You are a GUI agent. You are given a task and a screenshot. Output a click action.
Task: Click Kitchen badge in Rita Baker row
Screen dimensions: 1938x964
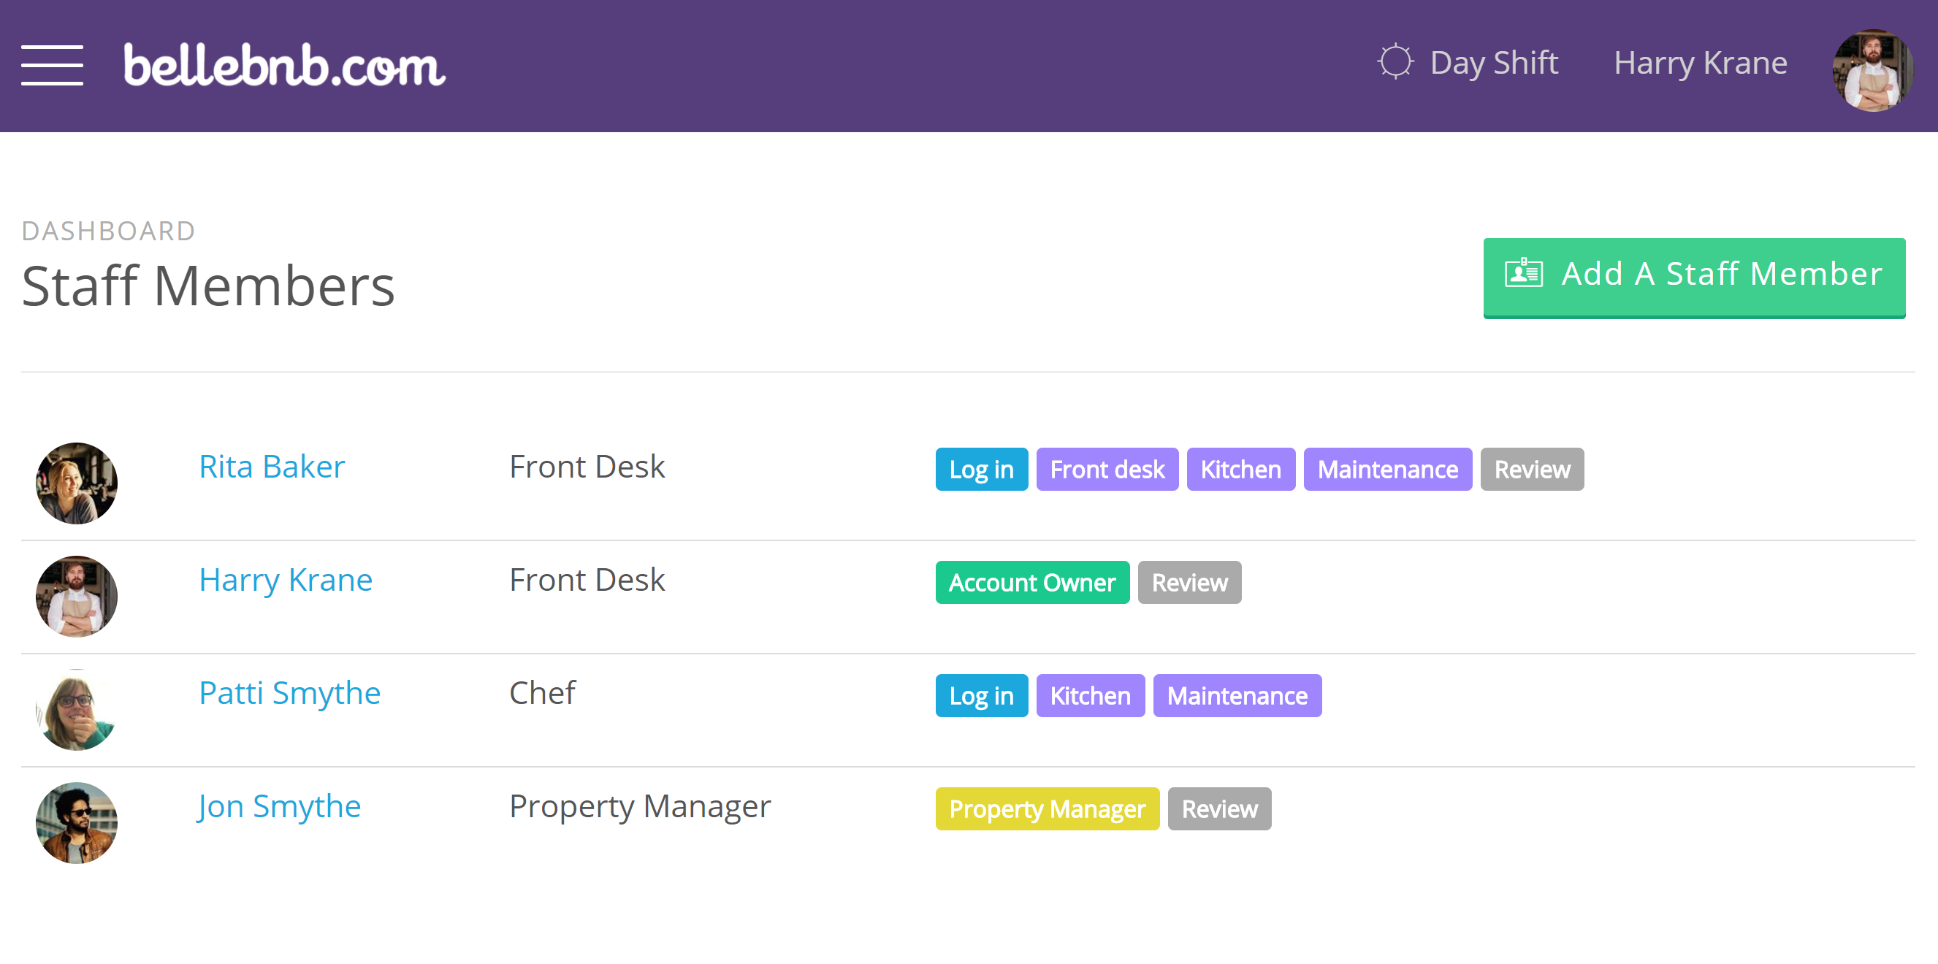1240,468
